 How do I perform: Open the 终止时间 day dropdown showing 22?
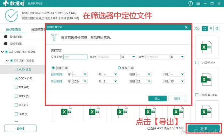(144, 81)
